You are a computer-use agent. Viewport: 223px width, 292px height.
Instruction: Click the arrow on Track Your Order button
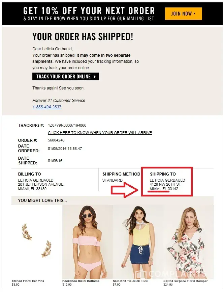95,77
